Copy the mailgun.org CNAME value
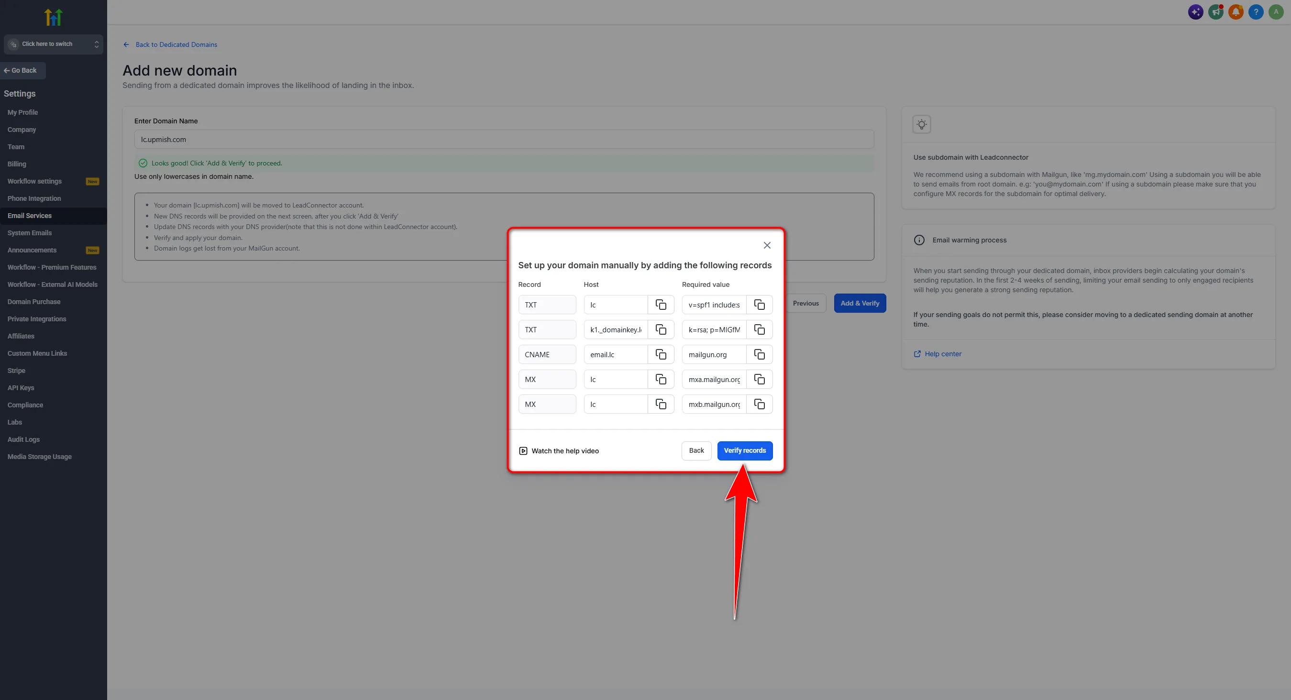The image size is (1291, 700). point(759,354)
